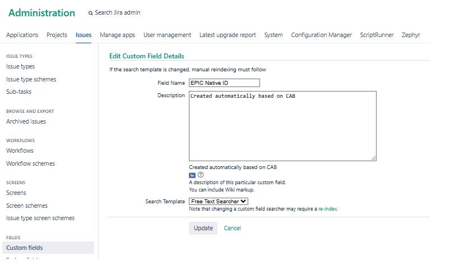Open the Projects admin tab
This screenshot has height=269, width=450.
pyautogui.click(x=57, y=35)
